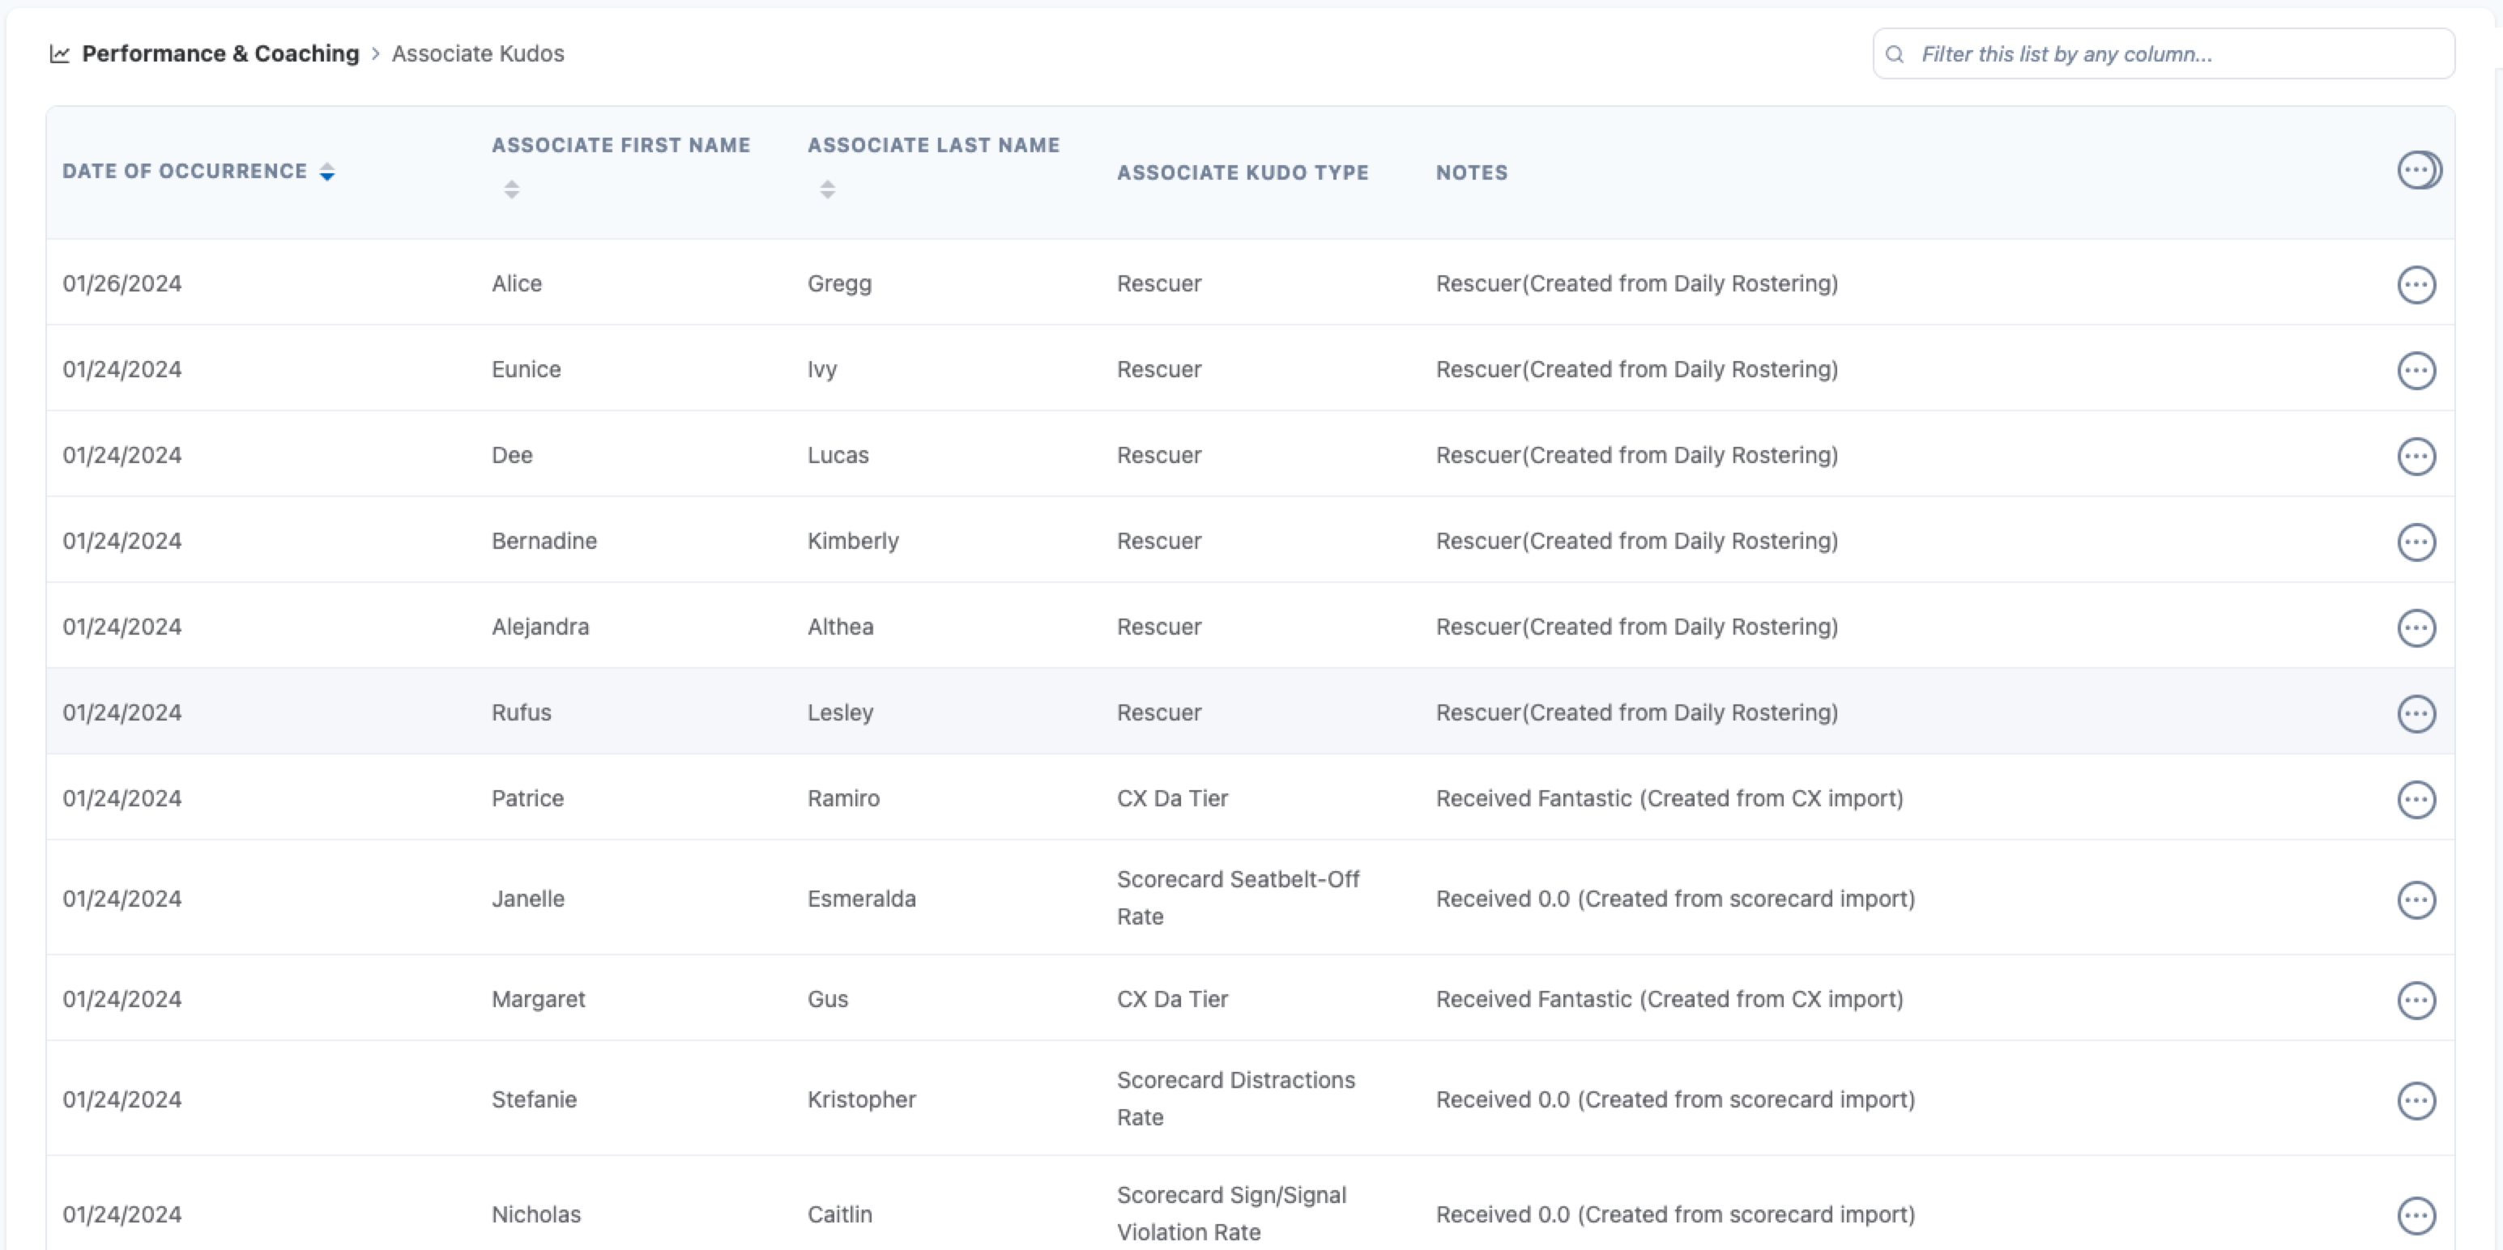The image size is (2503, 1250).
Task: Sort by Date of Occurrence
Action: (x=326, y=172)
